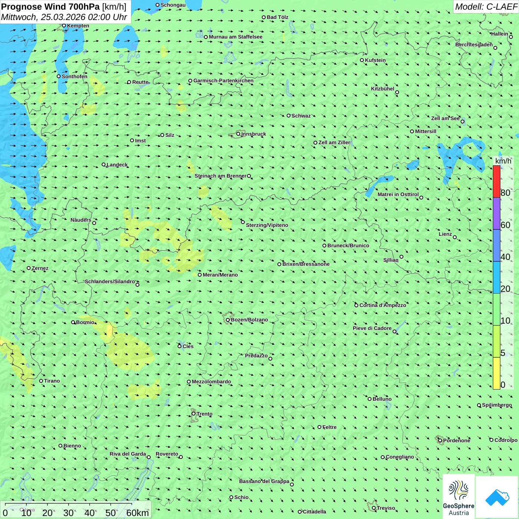Screen dimensions: 519x519
Task: Click the Zernez city label
Action: tap(40, 268)
